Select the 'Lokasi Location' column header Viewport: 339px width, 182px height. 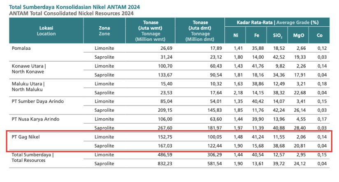46,31
